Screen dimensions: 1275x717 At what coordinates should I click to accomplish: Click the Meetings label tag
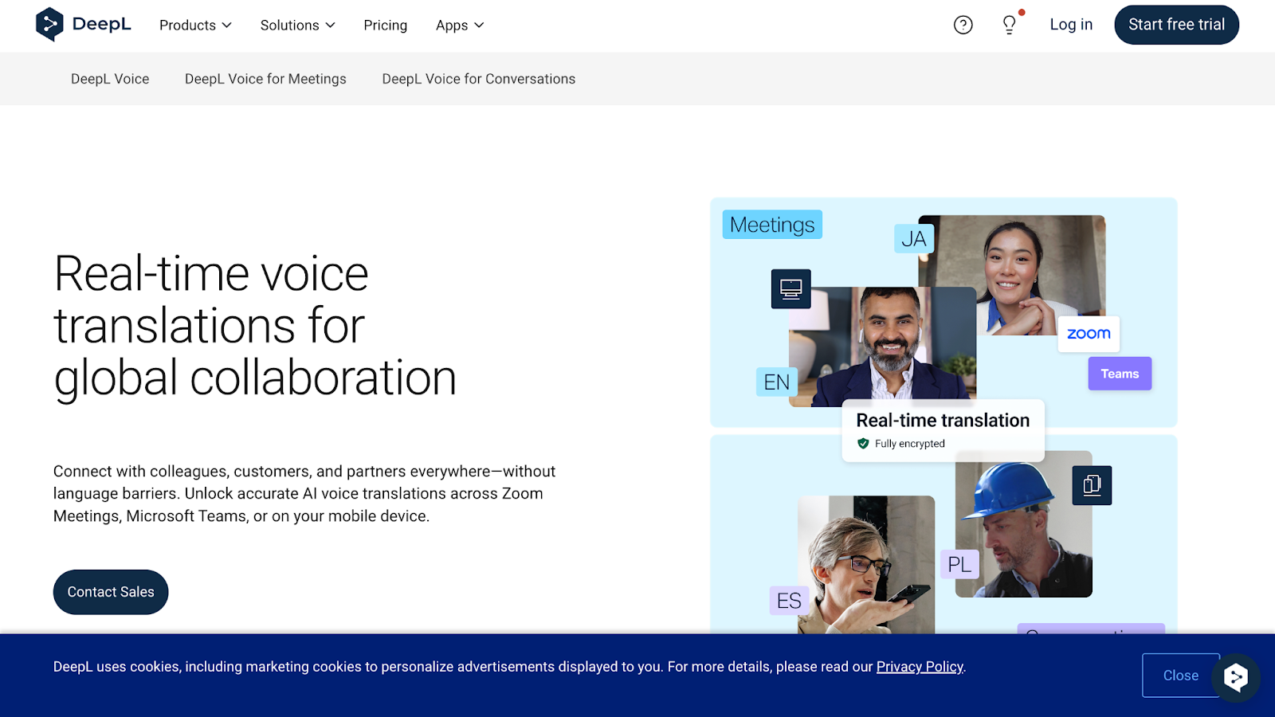coord(772,225)
